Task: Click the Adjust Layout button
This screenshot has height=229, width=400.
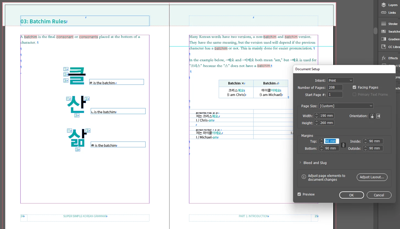Action: click(372, 177)
